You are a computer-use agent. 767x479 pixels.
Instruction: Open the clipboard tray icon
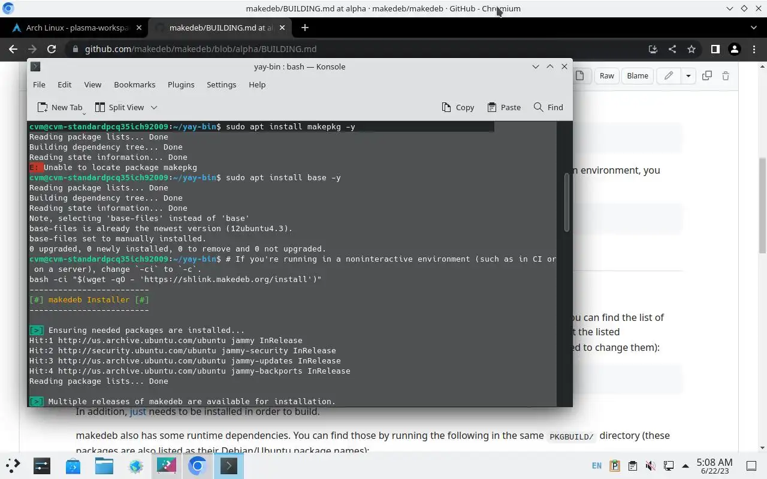click(x=632, y=466)
